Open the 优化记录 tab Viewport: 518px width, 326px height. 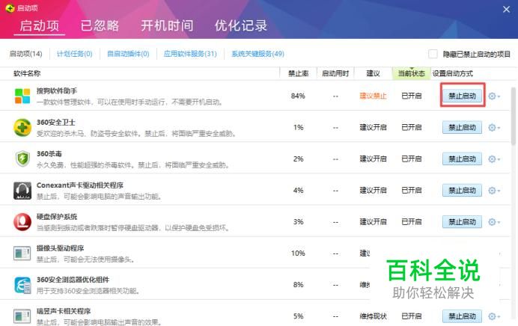[241, 25]
